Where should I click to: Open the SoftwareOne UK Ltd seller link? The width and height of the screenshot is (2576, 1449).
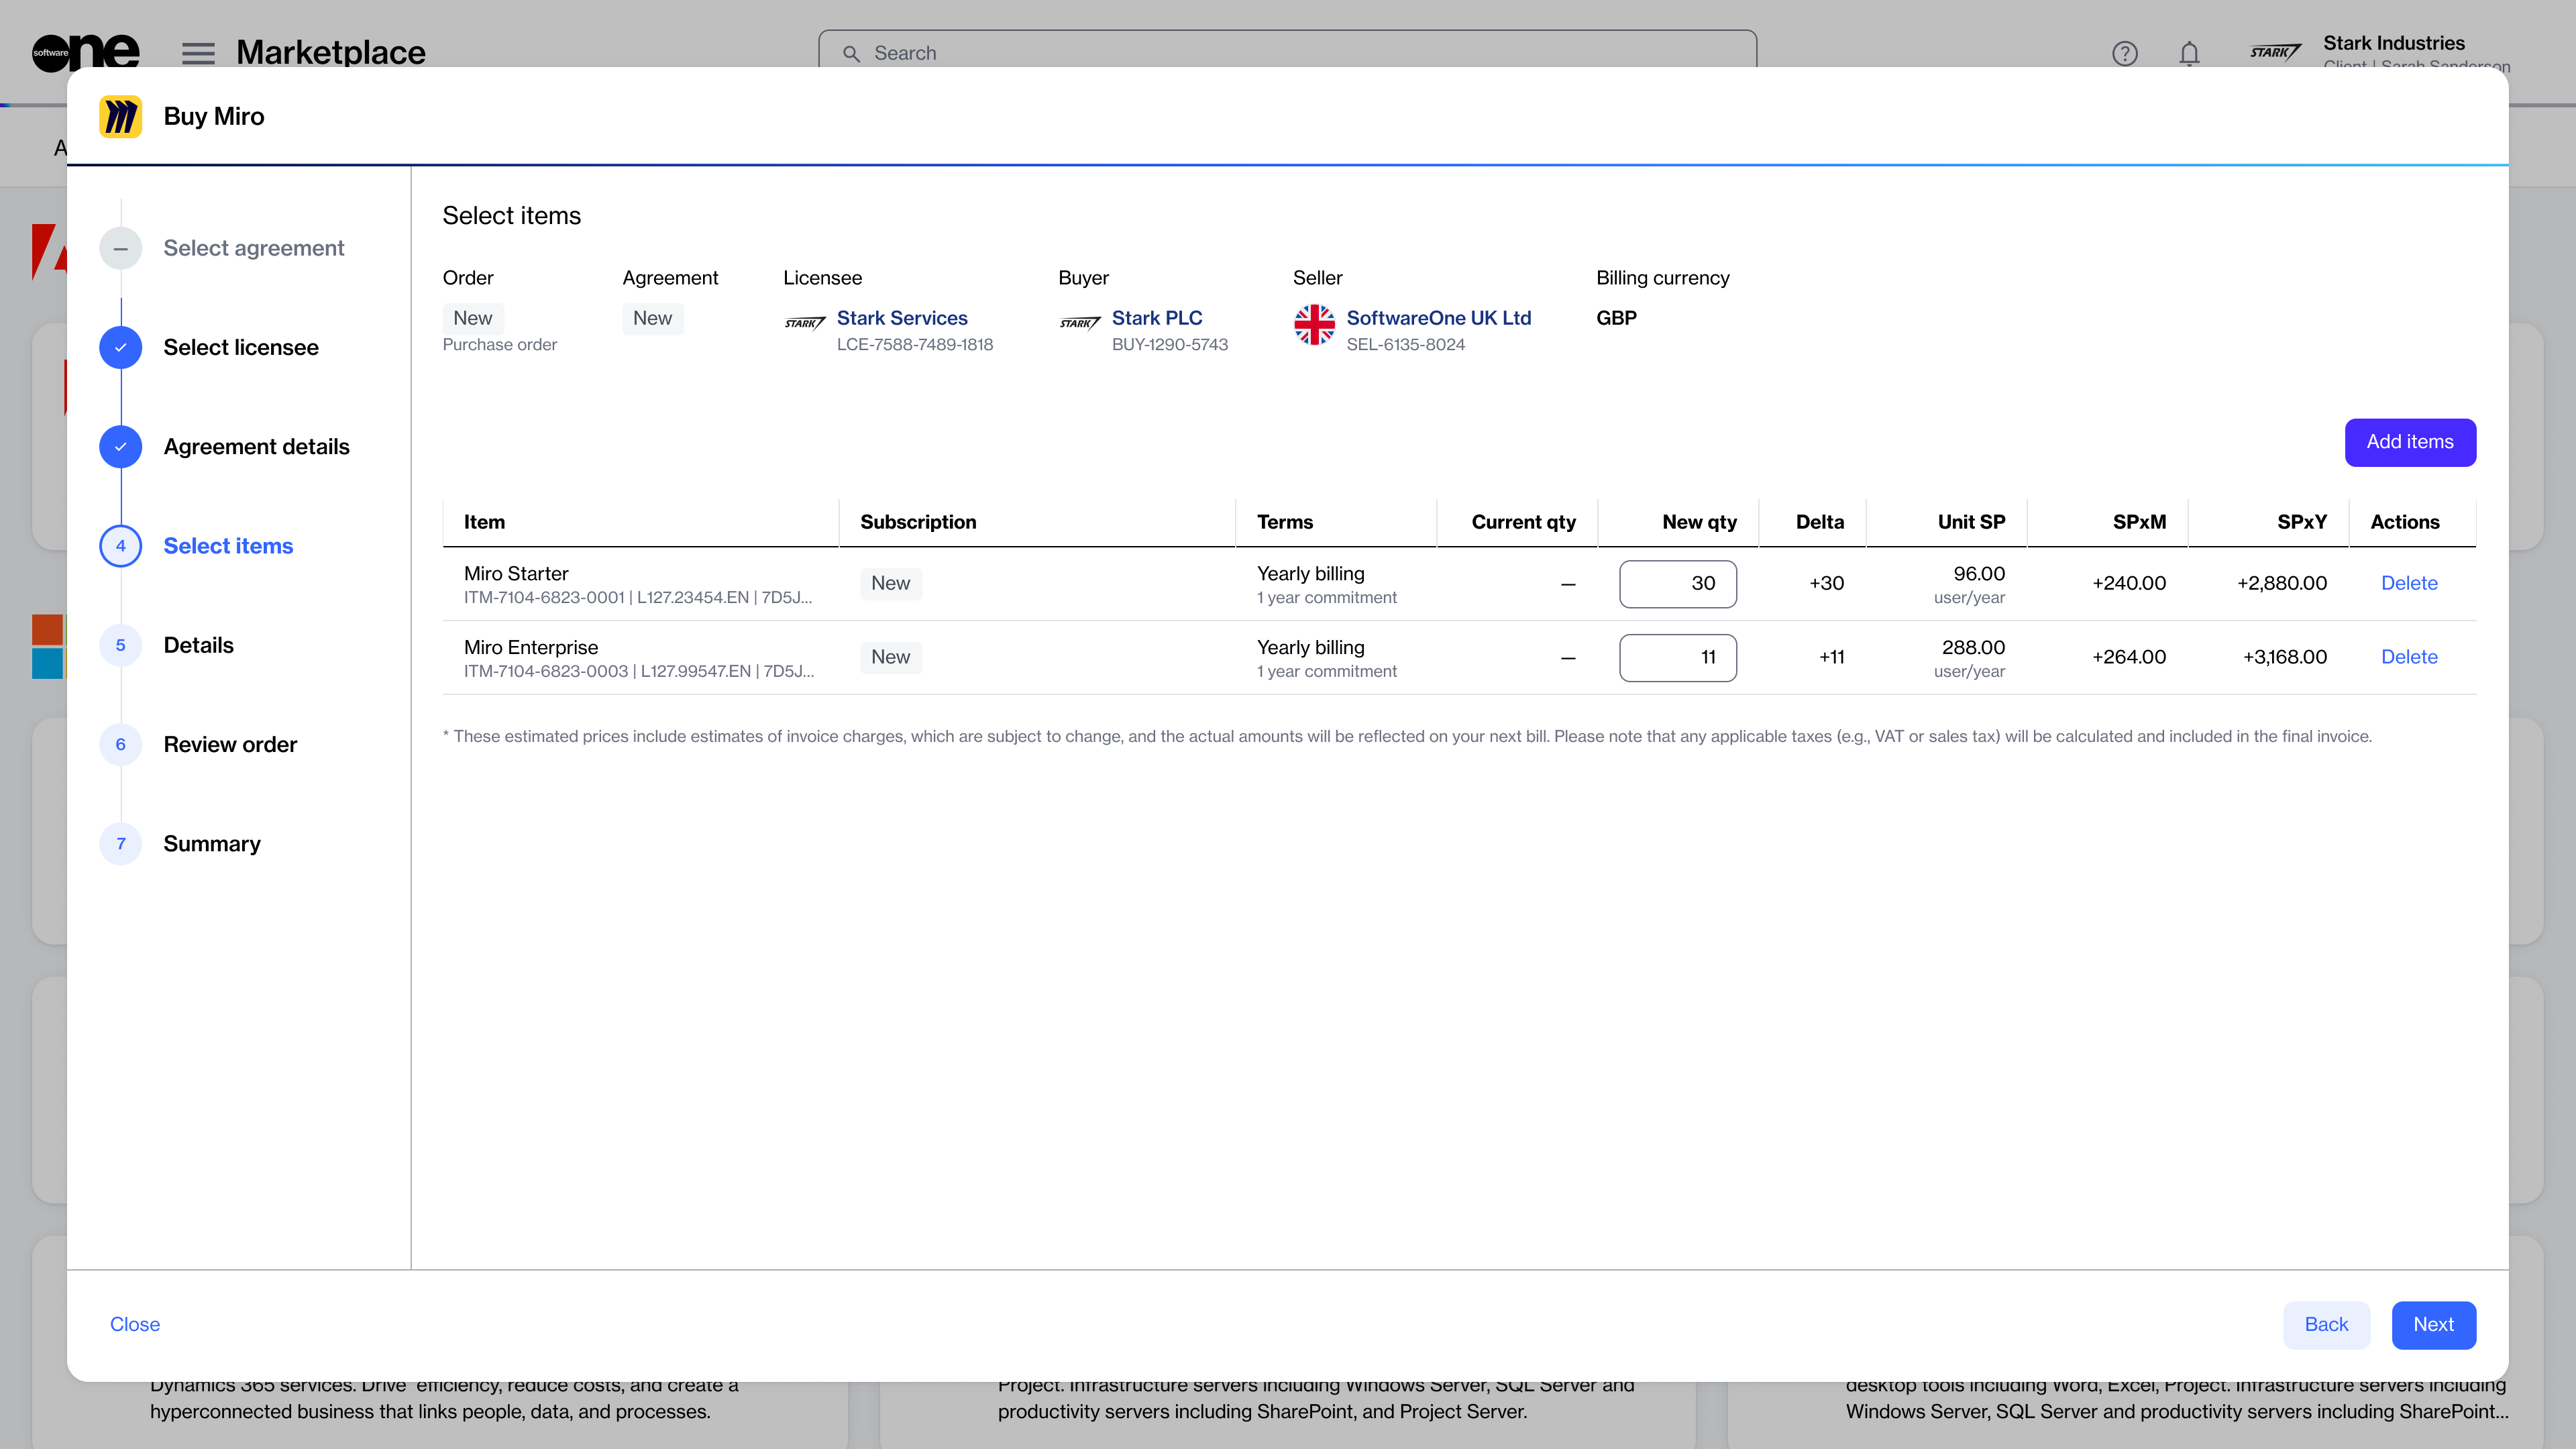pyautogui.click(x=1438, y=318)
